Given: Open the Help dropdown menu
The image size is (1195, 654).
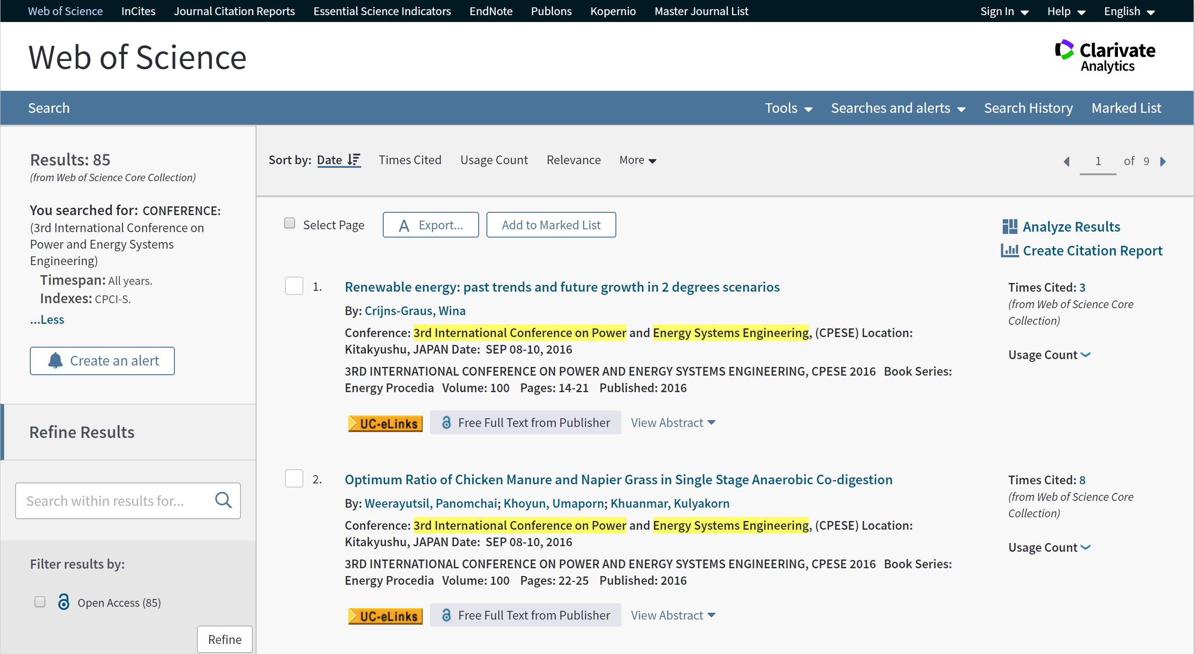Looking at the screenshot, I should coord(1066,11).
